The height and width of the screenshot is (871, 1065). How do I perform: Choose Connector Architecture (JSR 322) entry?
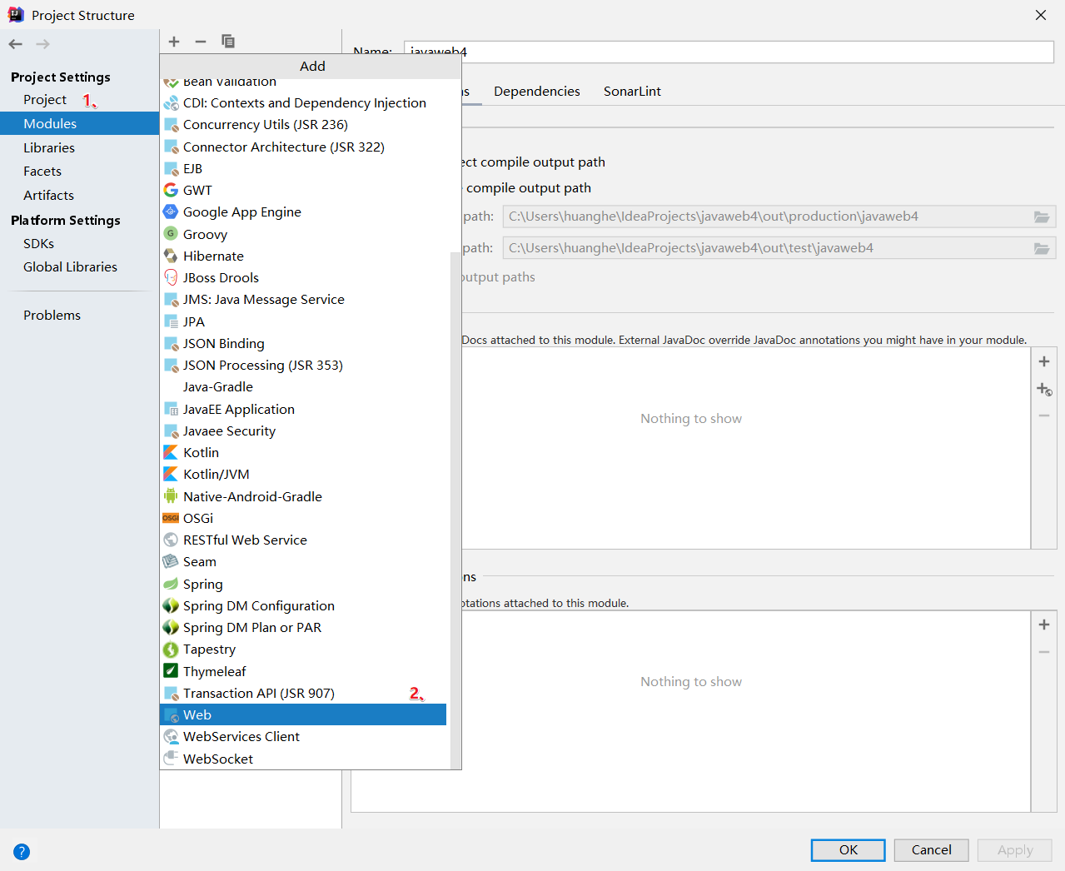tap(303, 147)
